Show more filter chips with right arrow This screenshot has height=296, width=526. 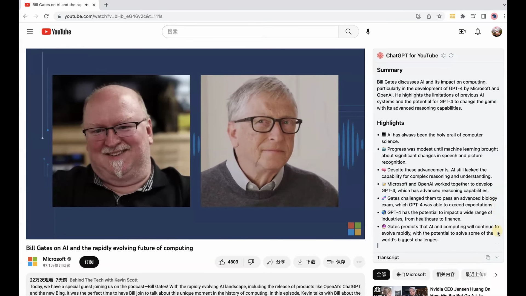coord(496,275)
